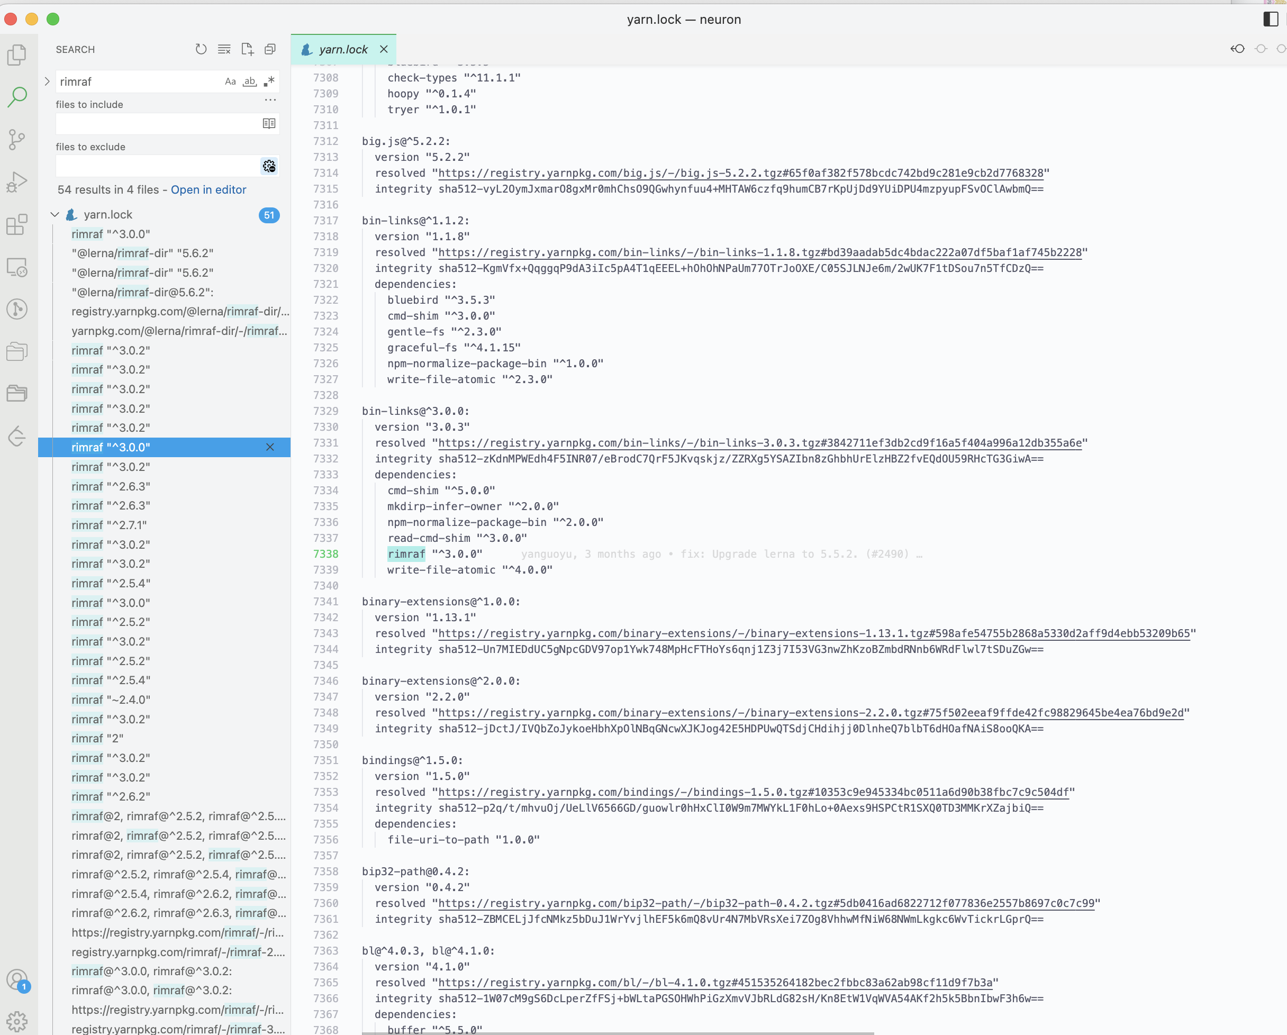Click the 51 results badge for yarn.lock
Image resolution: width=1287 pixels, height=1035 pixels.
tap(269, 215)
